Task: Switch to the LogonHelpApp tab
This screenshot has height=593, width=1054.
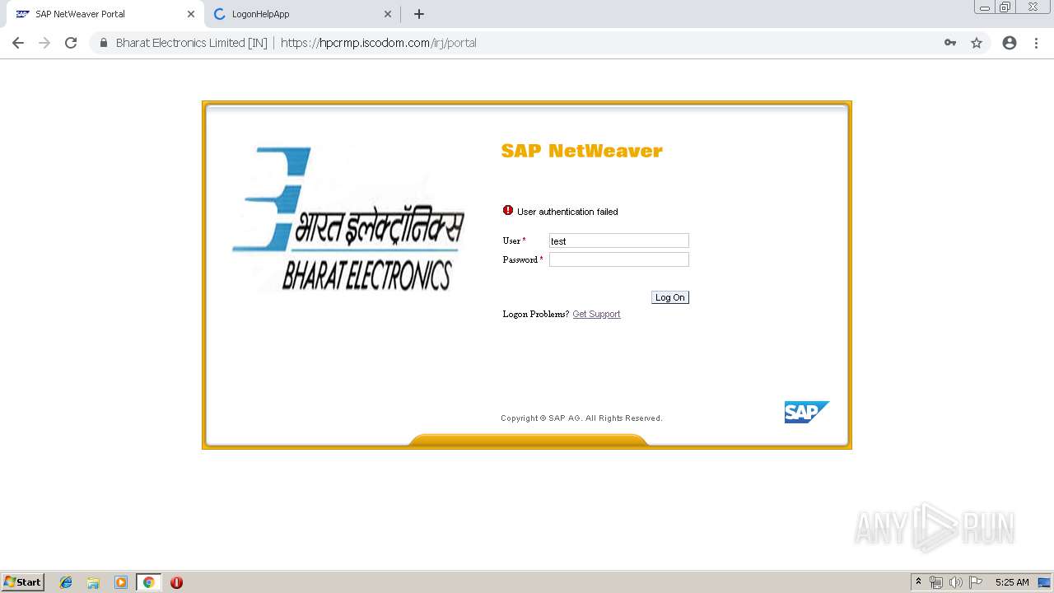Action: pyautogui.click(x=301, y=14)
